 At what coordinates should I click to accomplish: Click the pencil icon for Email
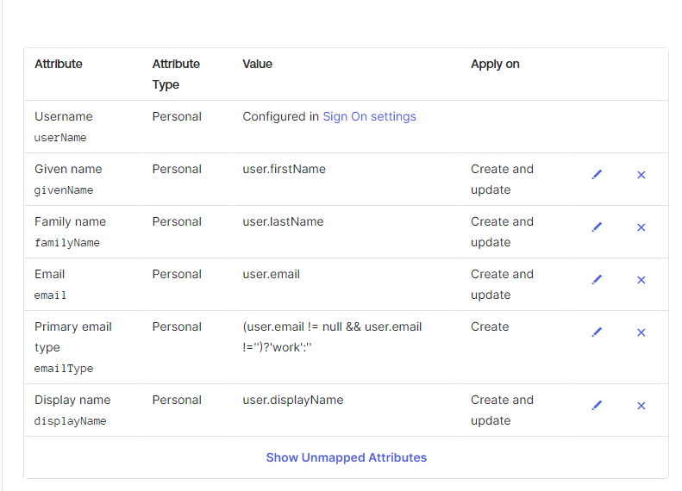597,280
